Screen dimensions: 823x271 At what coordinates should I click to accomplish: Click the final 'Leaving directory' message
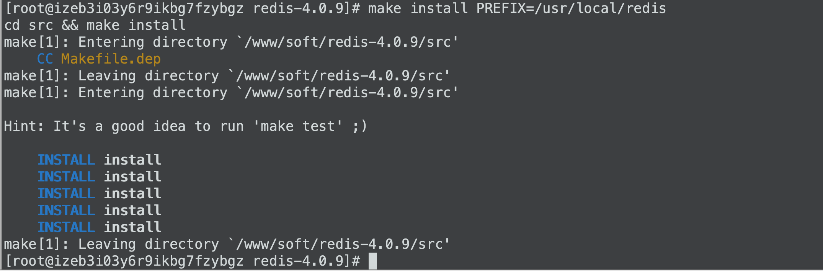[x=227, y=244]
